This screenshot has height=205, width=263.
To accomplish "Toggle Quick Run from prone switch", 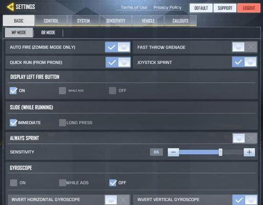I will [x=118, y=63].
